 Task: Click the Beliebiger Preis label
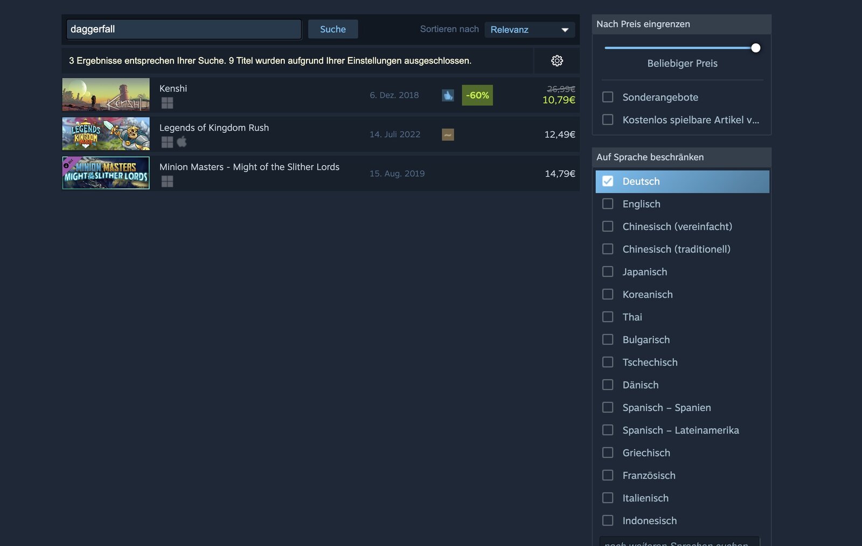pyautogui.click(x=682, y=63)
